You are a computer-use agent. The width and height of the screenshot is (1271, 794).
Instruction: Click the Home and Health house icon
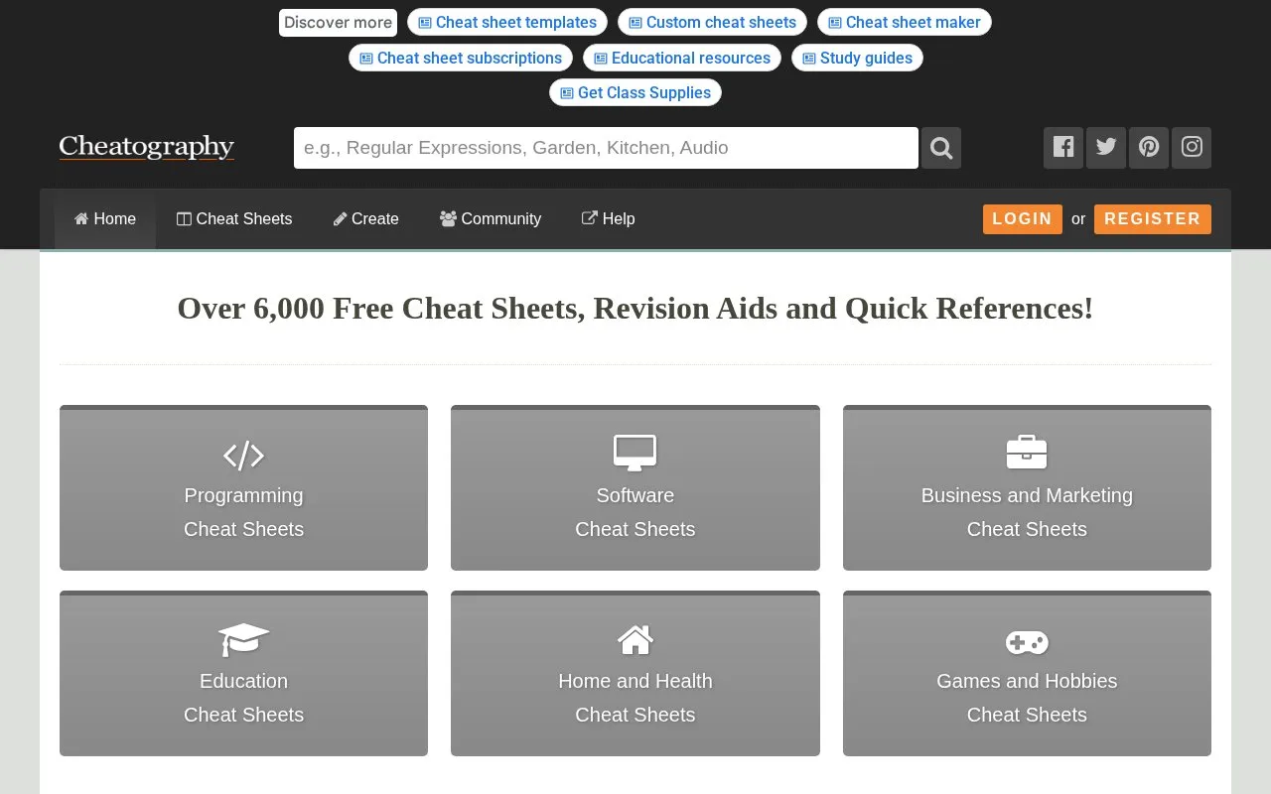(635, 639)
